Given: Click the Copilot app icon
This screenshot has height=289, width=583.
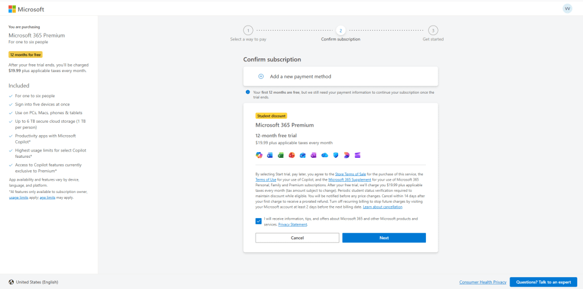Looking at the screenshot, I should (259, 155).
